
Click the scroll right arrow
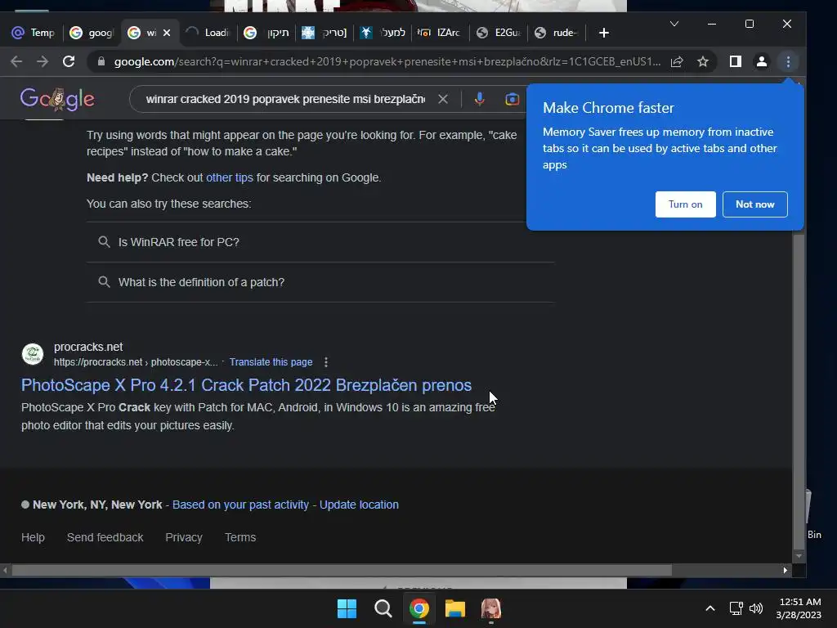click(x=785, y=570)
